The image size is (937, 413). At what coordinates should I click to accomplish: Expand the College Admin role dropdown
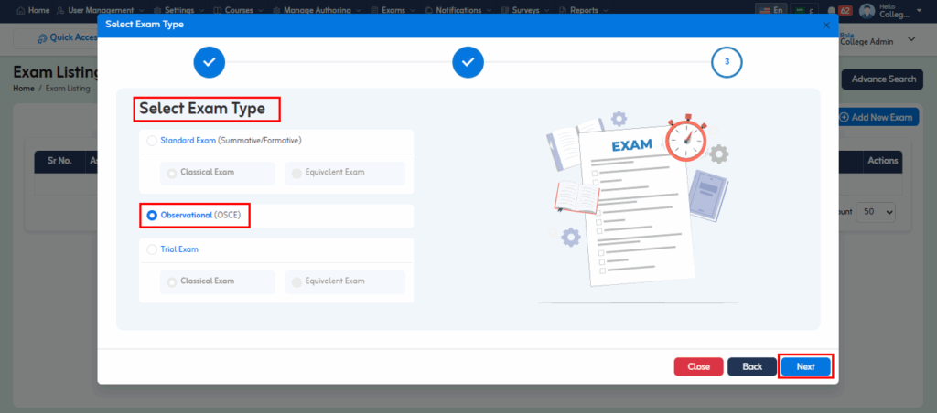(x=910, y=39)
